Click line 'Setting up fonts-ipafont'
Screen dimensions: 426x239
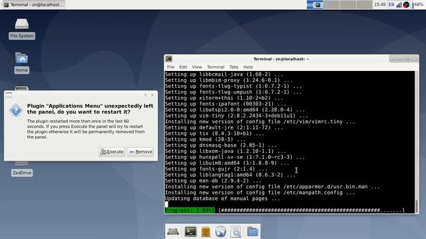[x=225, y=104]
